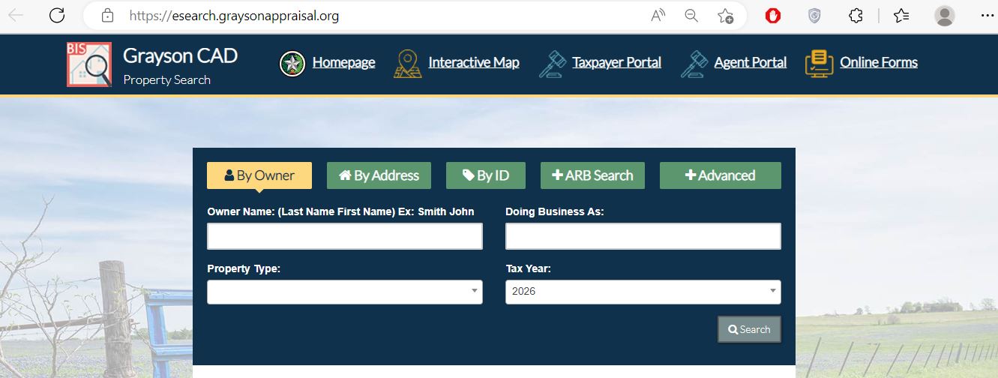Open the browser extensions puzzle icon

coord(856,16)
